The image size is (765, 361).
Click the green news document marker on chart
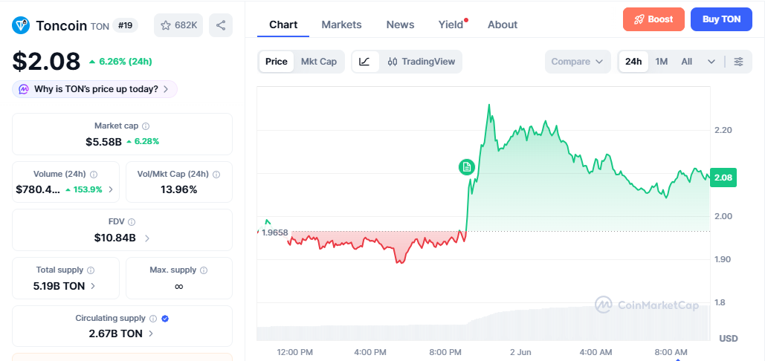pos(466,167)
